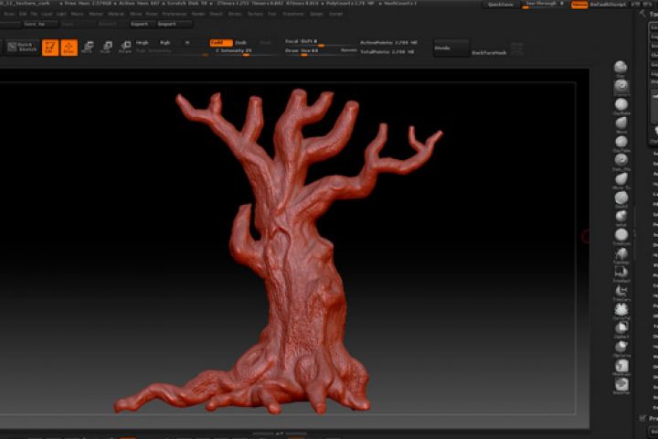The height and width of the screenshot is (439, 658).
Task: Select the Edit mode icon
Action: tap(49, 48)
